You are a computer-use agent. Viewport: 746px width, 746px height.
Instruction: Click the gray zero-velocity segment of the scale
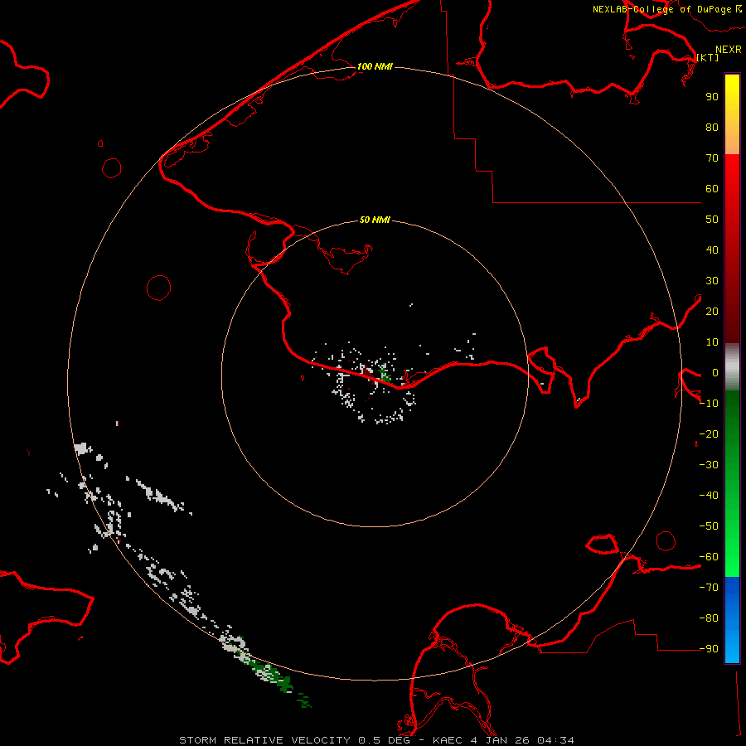[732, 367]
